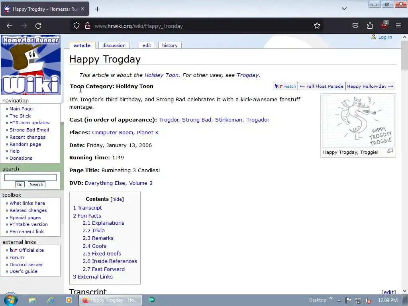Open a new tab with plus button

pyautogui.click(x=97, y=9)
